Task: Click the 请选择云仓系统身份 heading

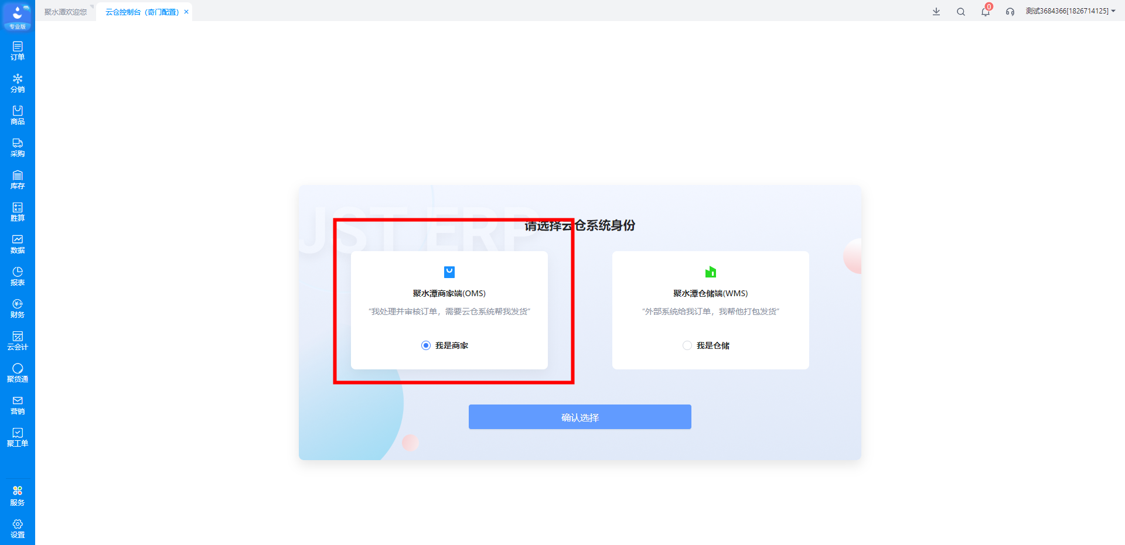Action: click(580, 225)
